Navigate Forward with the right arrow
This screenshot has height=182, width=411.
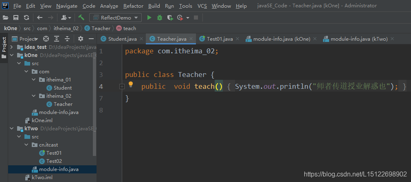pos(51,18)
